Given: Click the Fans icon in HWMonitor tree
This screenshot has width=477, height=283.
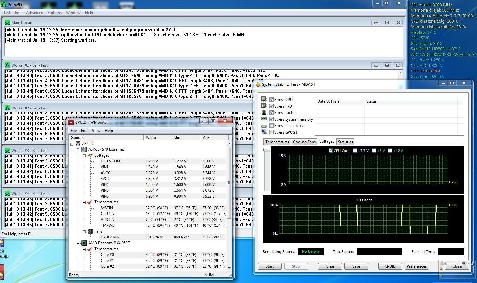Looking at the screenshot, I should click(x=90, y=231).
